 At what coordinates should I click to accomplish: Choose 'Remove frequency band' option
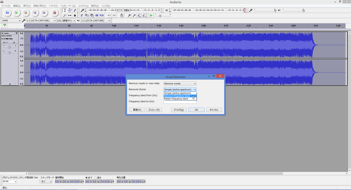tap(180, 96)
